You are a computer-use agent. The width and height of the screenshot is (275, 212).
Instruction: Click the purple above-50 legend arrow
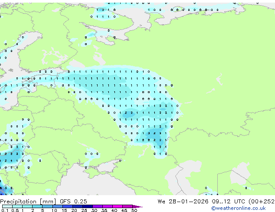point(137,206)
